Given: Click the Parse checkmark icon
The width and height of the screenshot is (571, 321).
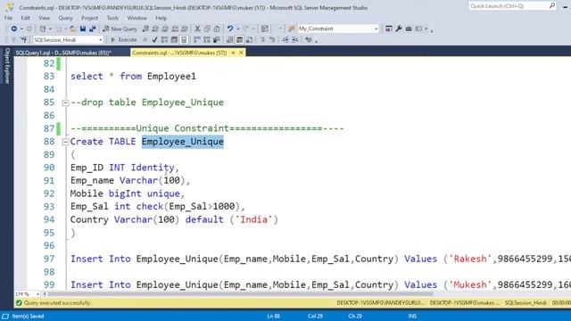Looking at the screenshot, I should (x=154, y=39).
